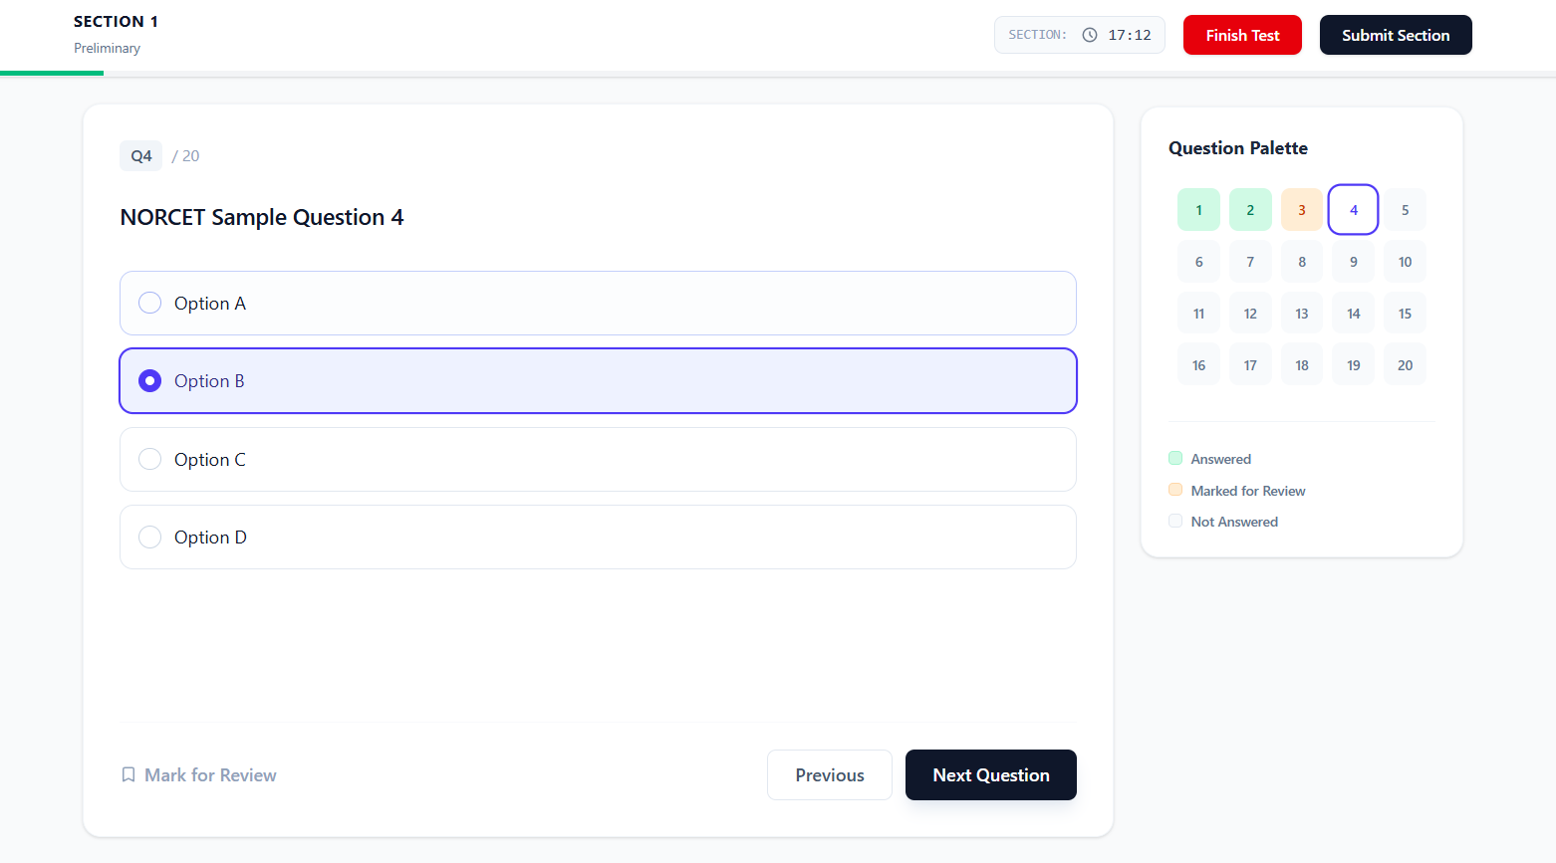Click the orange Marked for Review legend swatch
The width and height of the screenshot is (1556, 863).
[1175, 489]
